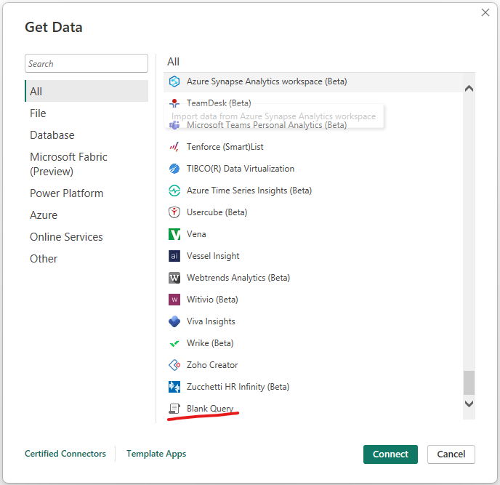
Task: Select the Vena connector name
Action: (x=196, y=234)
